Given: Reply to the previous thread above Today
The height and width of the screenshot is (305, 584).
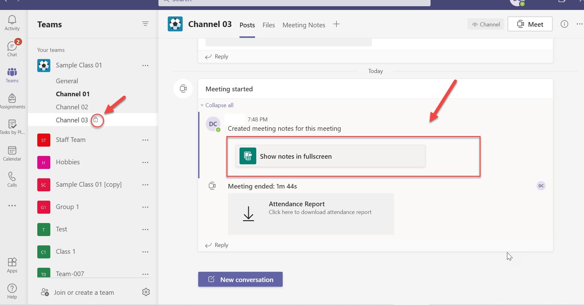Looking at the screenshot, I should pos(217,57).
